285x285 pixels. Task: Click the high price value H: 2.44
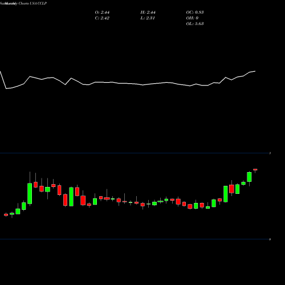pyautogui.click(x=148, y=13)
